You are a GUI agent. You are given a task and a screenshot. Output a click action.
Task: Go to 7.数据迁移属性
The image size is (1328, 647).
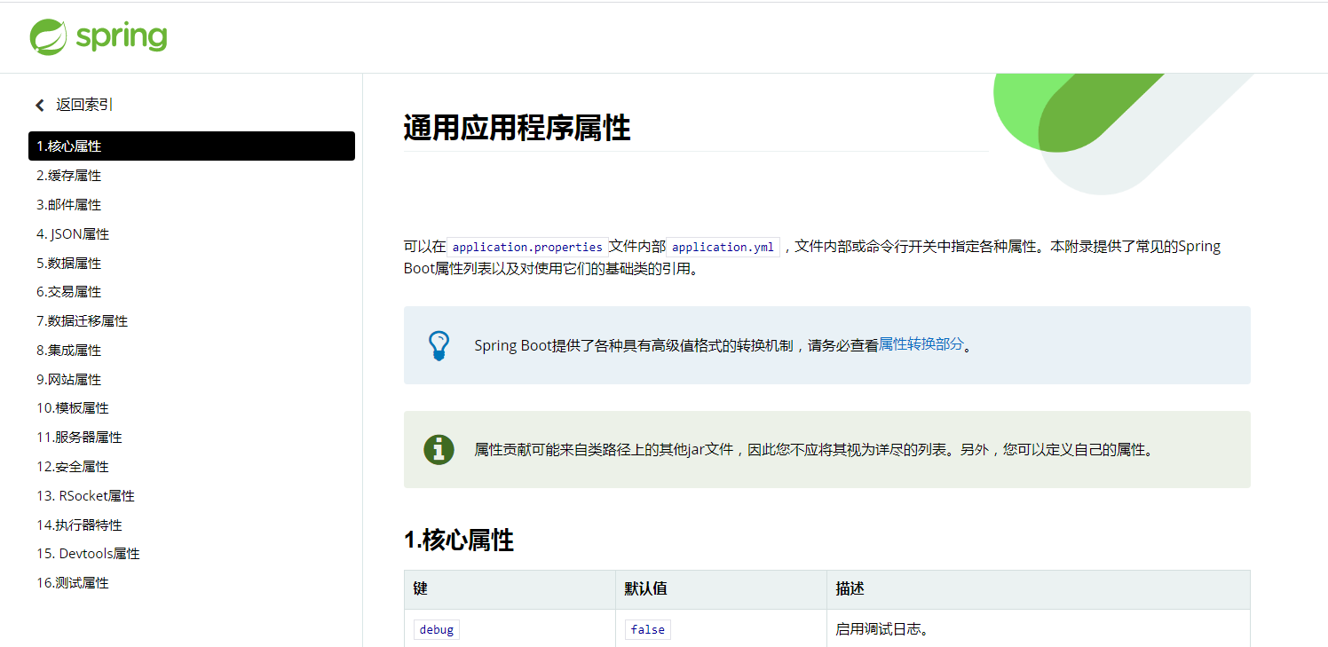point(83,321)
